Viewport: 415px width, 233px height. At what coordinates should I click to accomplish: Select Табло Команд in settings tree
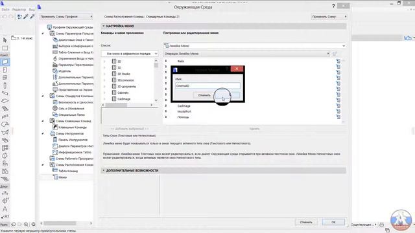[x=68, y=171]
